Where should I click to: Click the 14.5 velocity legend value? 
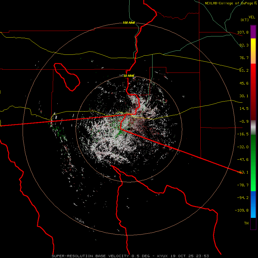244,109
